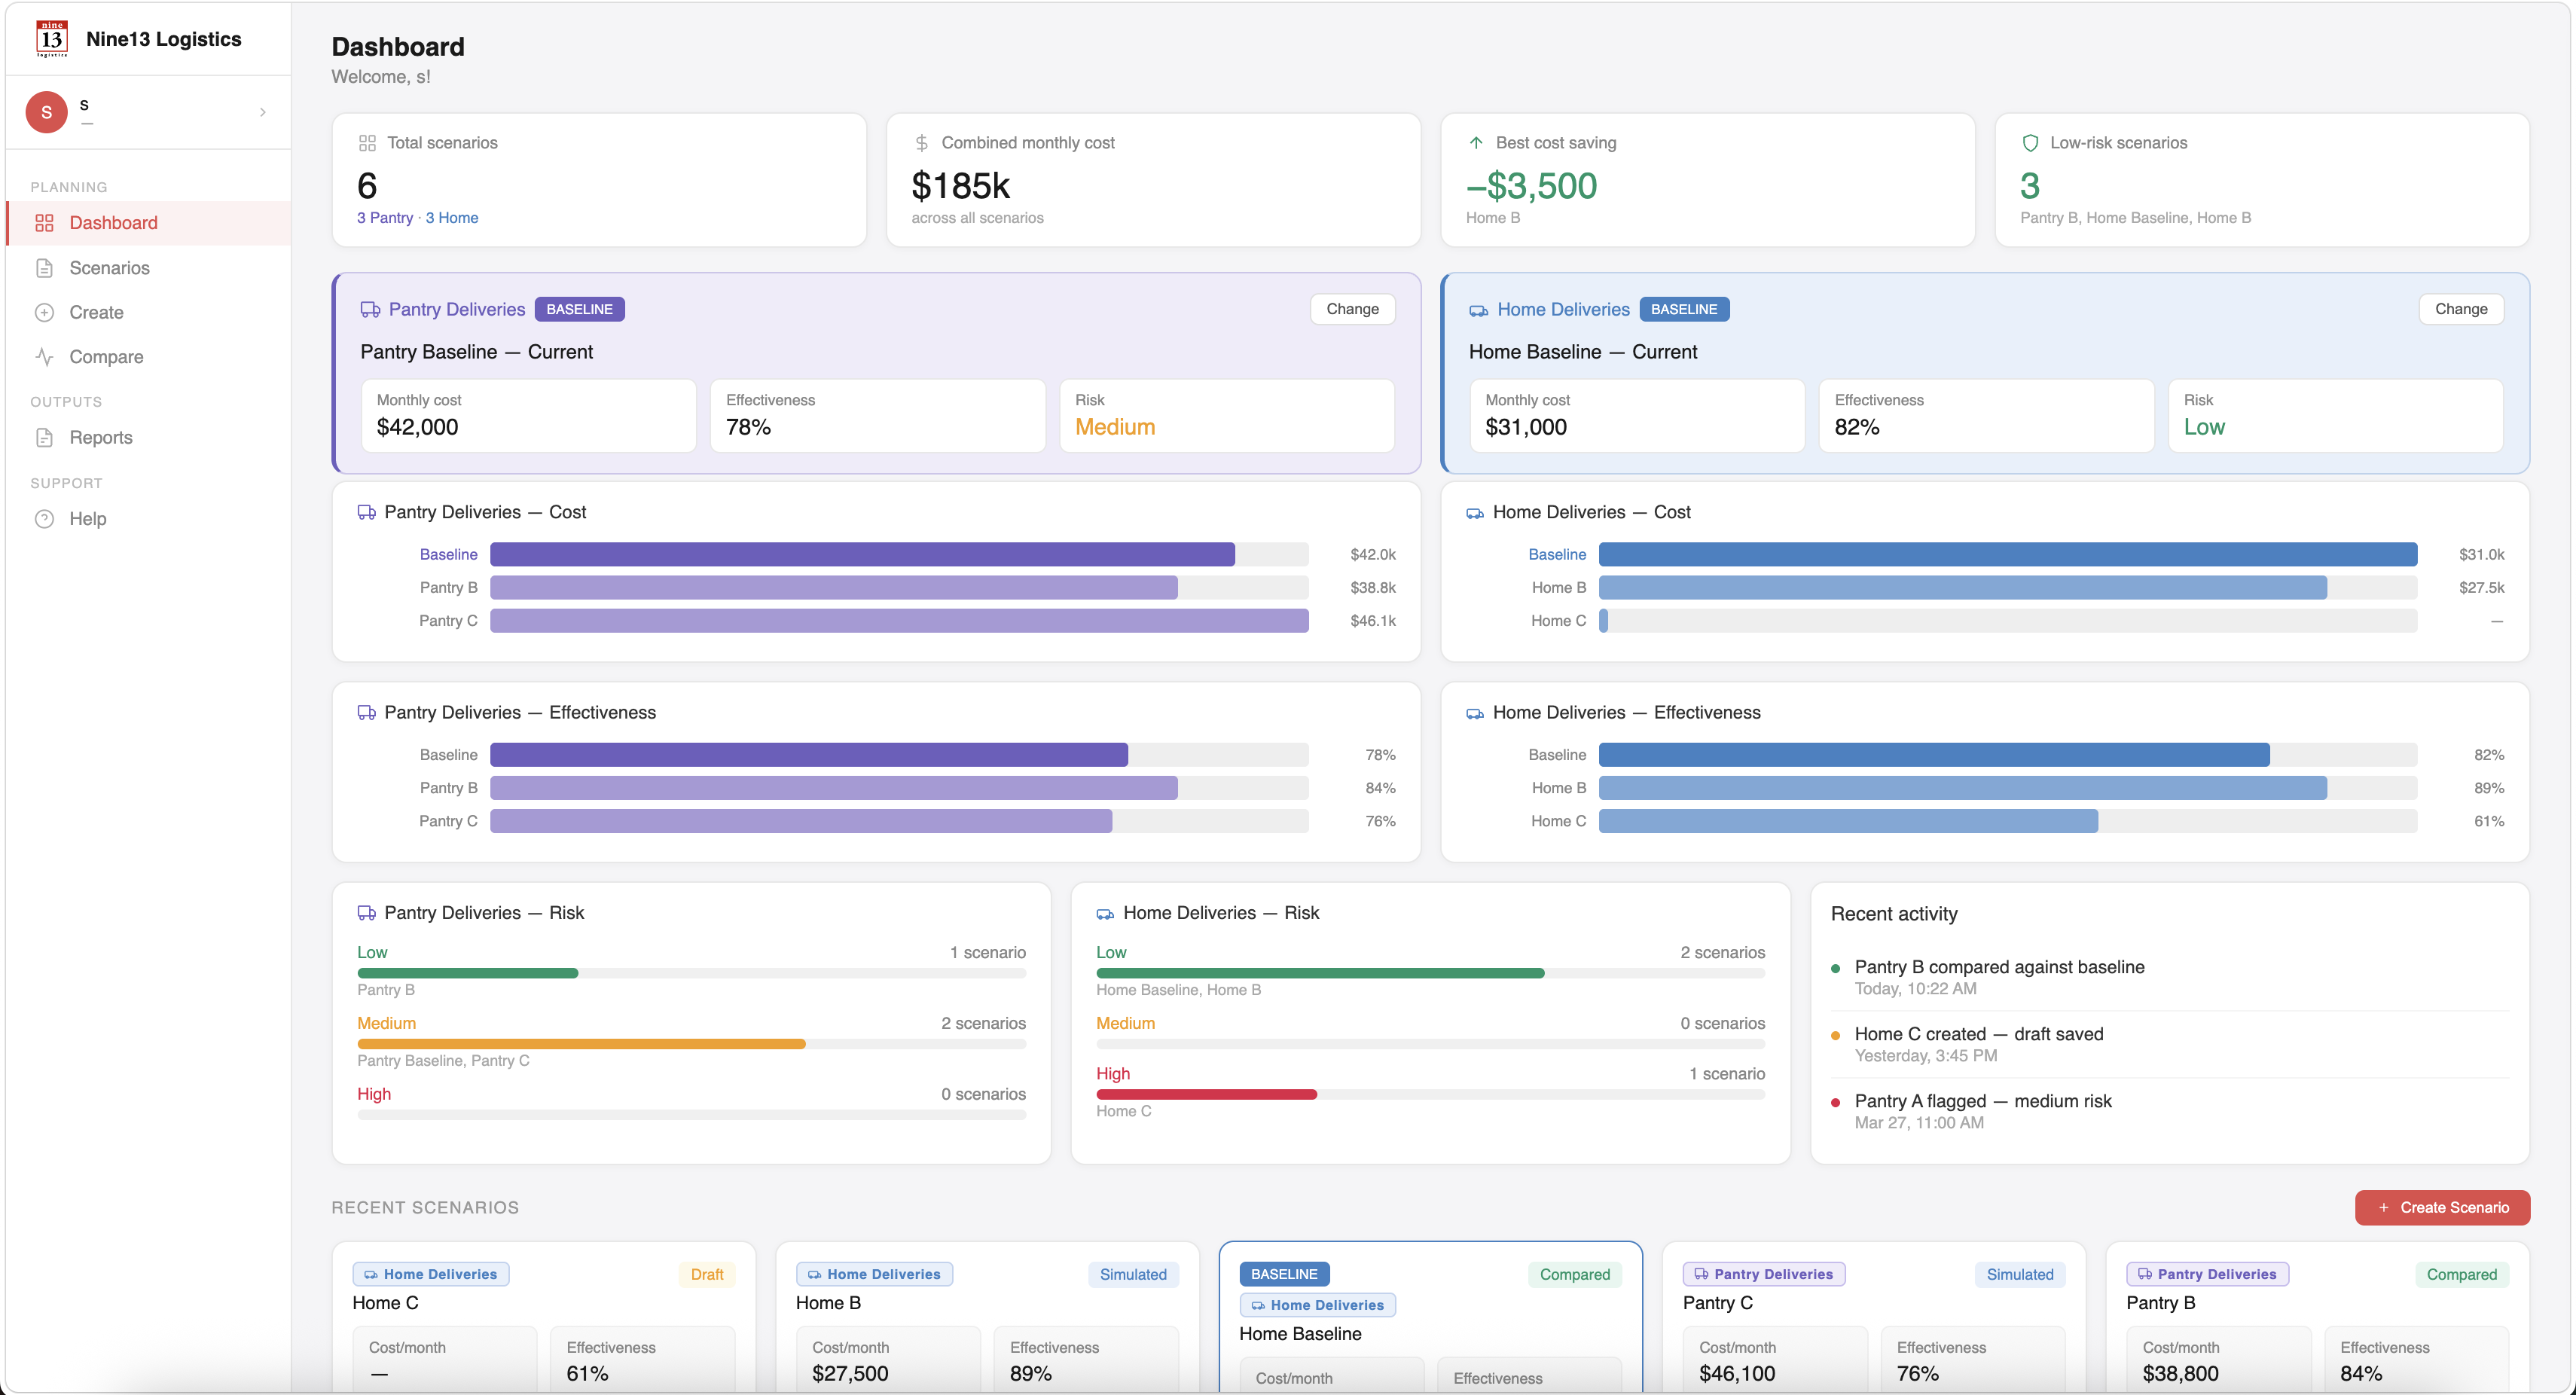
Task: Click 'Pantry A flagged — medium risk' activity
Action: (x=1983, y=1101)
